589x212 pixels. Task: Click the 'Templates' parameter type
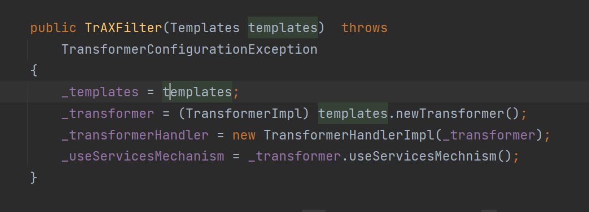pyautogui.click(x=204, y=28)
